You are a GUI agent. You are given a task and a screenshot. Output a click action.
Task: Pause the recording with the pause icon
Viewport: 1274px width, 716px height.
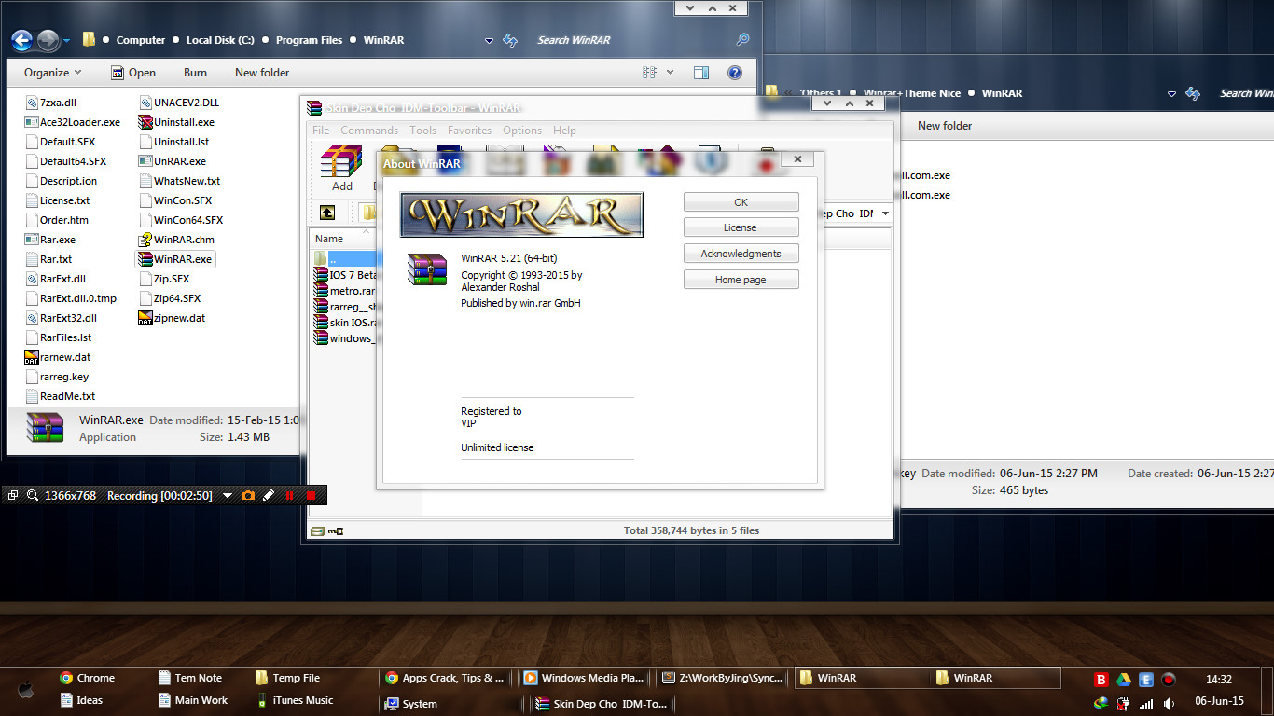click(x=290, y=495)
